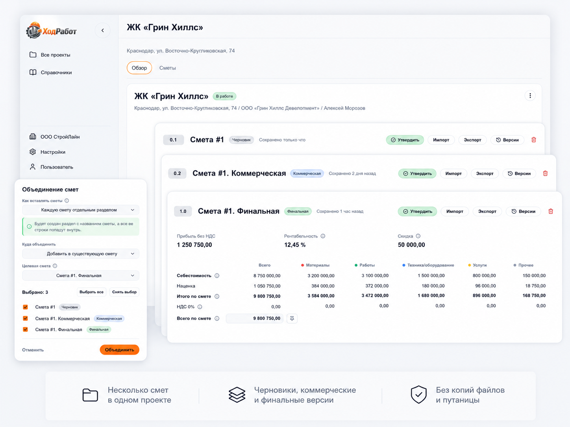The image size is (570, 427).
Task: Show info for Рентабельность
Action: pyautogui.click(x=323, y=236)
